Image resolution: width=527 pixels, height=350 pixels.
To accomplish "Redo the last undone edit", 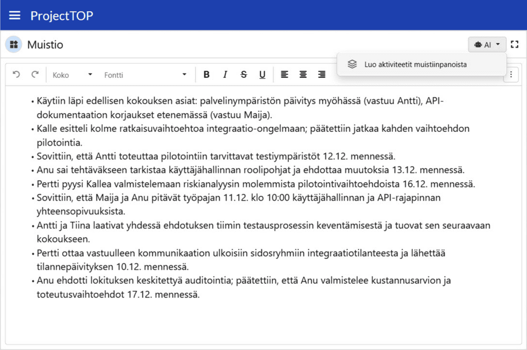I will pyautogui.click(x=35, y=75).
